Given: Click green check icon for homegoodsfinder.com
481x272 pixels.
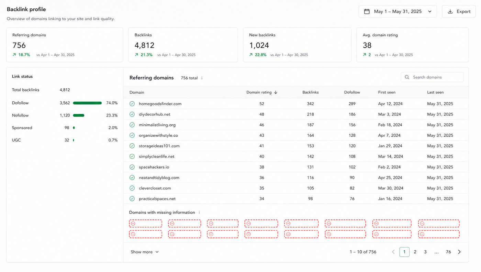Looking at the screenshot, I should (132, 104).
